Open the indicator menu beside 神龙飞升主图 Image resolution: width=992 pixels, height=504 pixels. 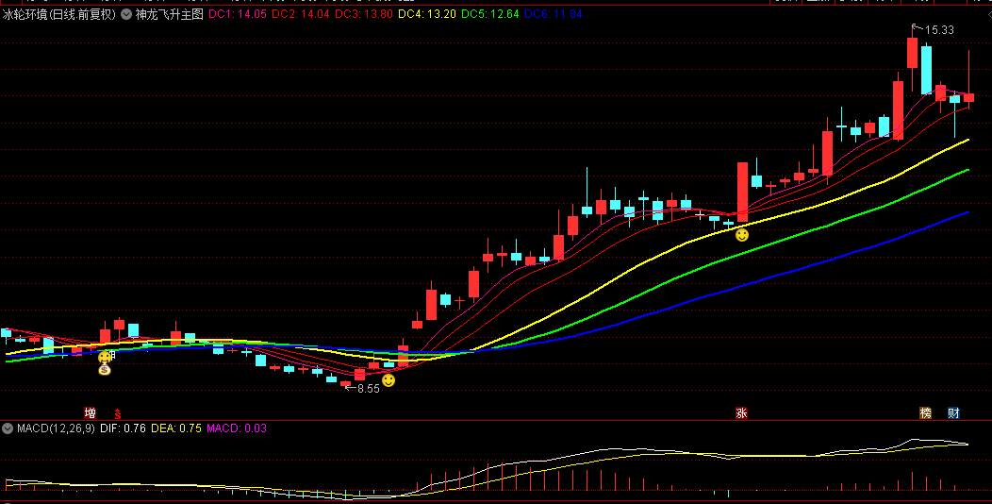pyautogui.click(x=126, y=14)
